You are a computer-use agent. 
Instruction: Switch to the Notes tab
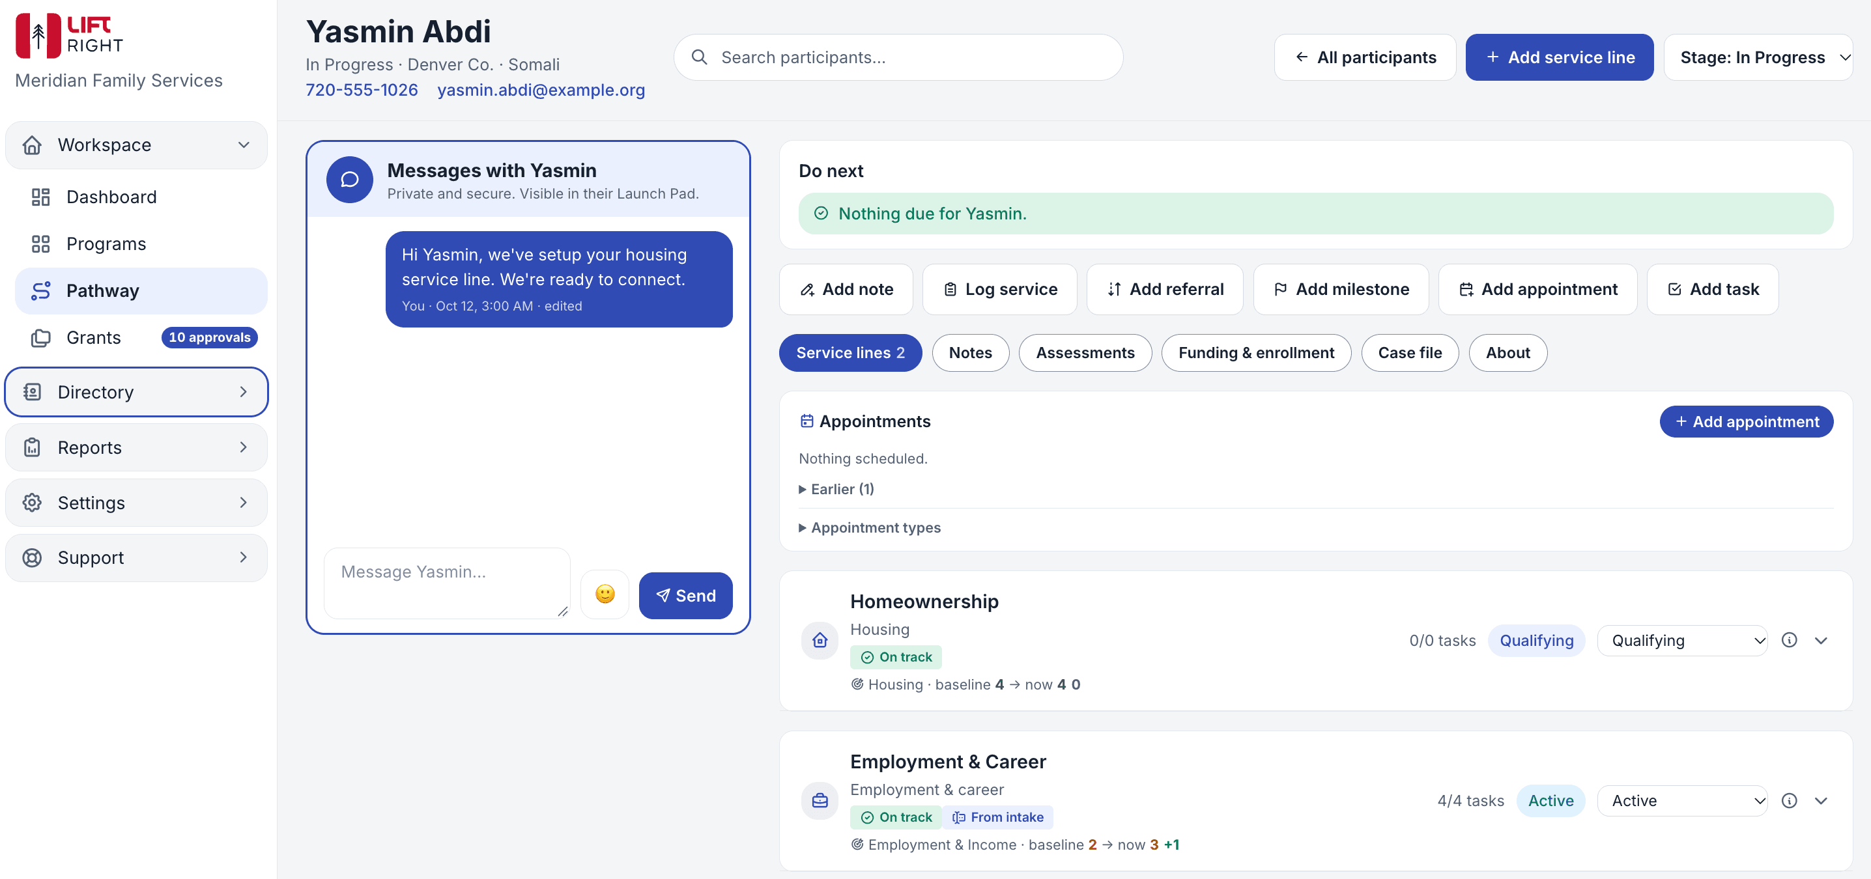click(969, 353)
